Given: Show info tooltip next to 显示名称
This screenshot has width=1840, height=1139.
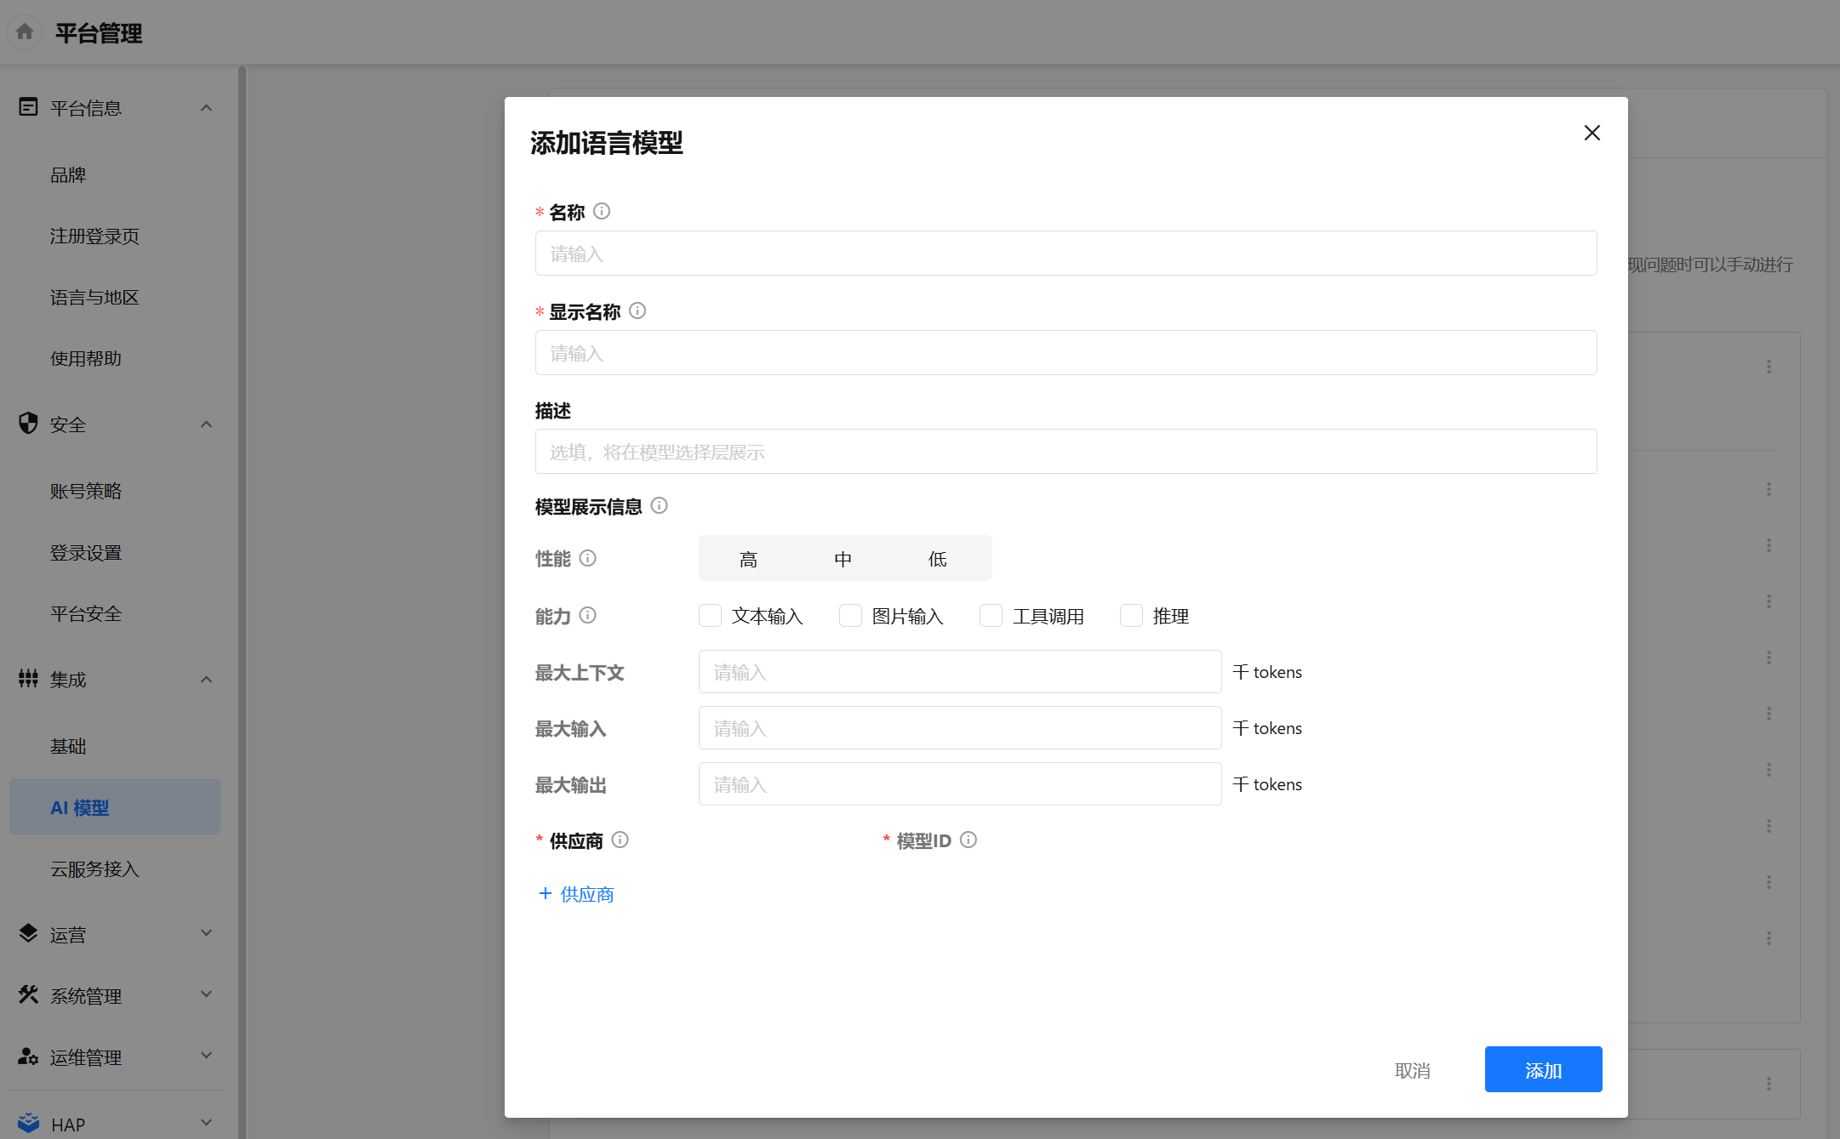Looking at the screenshot, I should click(637, 310).
